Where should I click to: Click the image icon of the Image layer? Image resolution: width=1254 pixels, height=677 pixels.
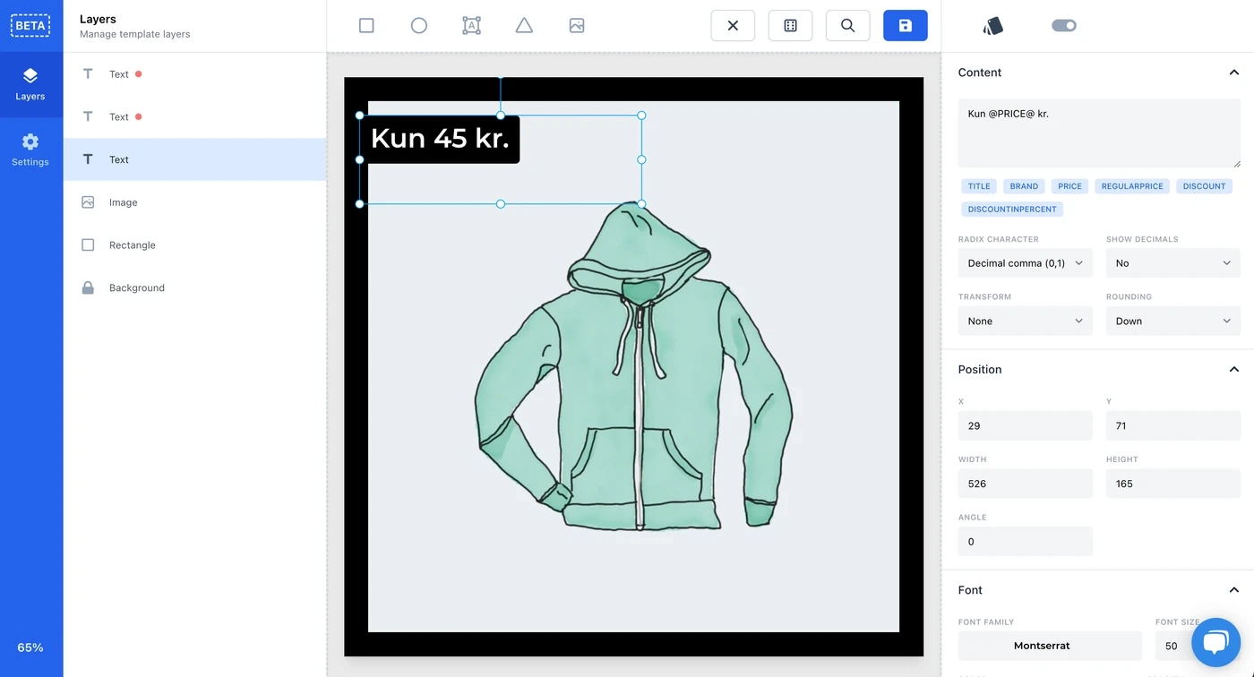tap(88, 202)
